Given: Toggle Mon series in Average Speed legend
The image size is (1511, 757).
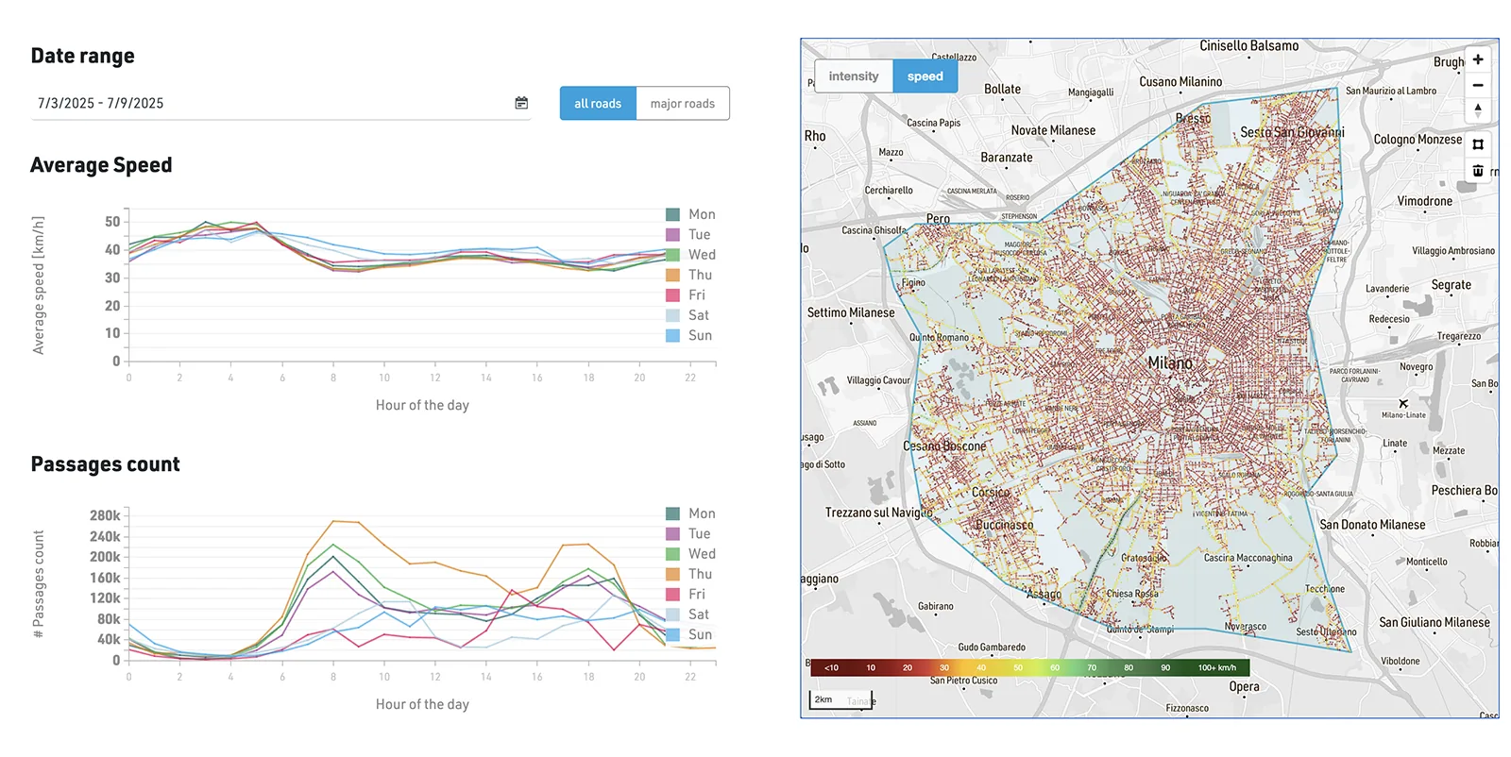Looking at the screenshot, I should [x=690, y=214].
